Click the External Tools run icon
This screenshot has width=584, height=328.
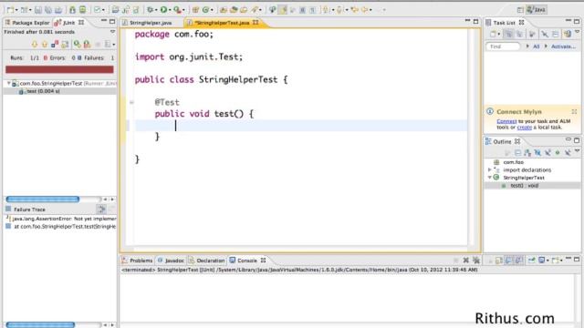pos(177,10)
